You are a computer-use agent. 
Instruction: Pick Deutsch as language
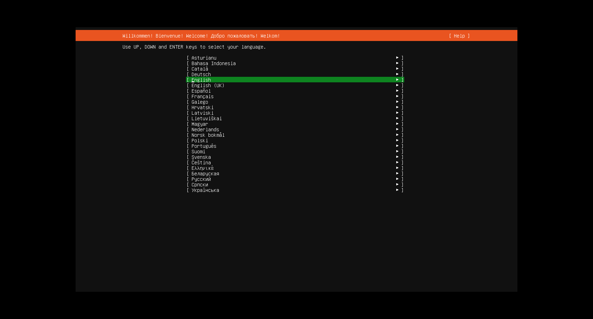tap(295, 74)
